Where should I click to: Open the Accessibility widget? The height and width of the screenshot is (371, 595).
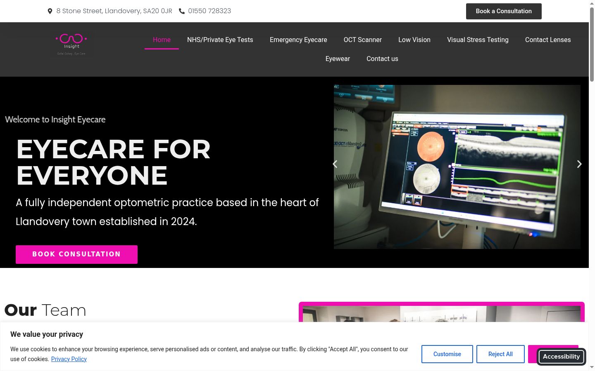[x=561, y=357]
